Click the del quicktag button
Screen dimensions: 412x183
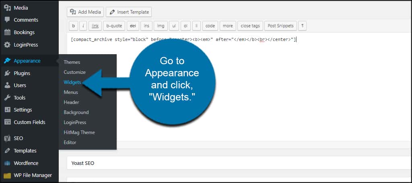[x=133, y=26]
